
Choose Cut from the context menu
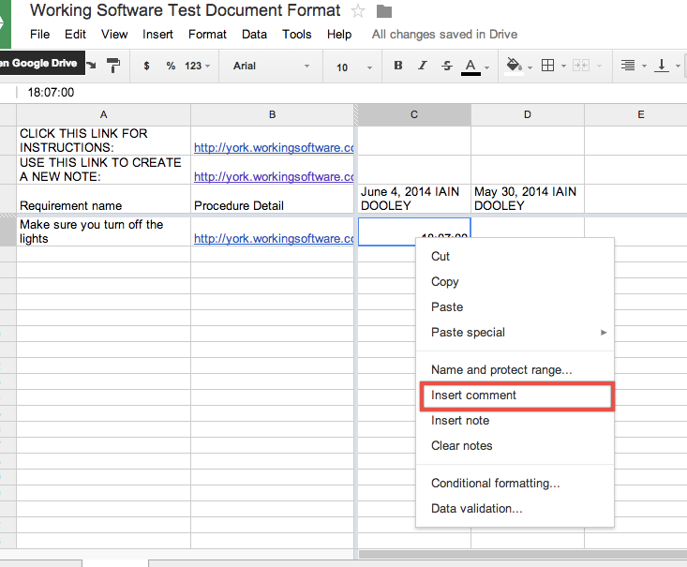pyautogui.click(x=515, y=257)
